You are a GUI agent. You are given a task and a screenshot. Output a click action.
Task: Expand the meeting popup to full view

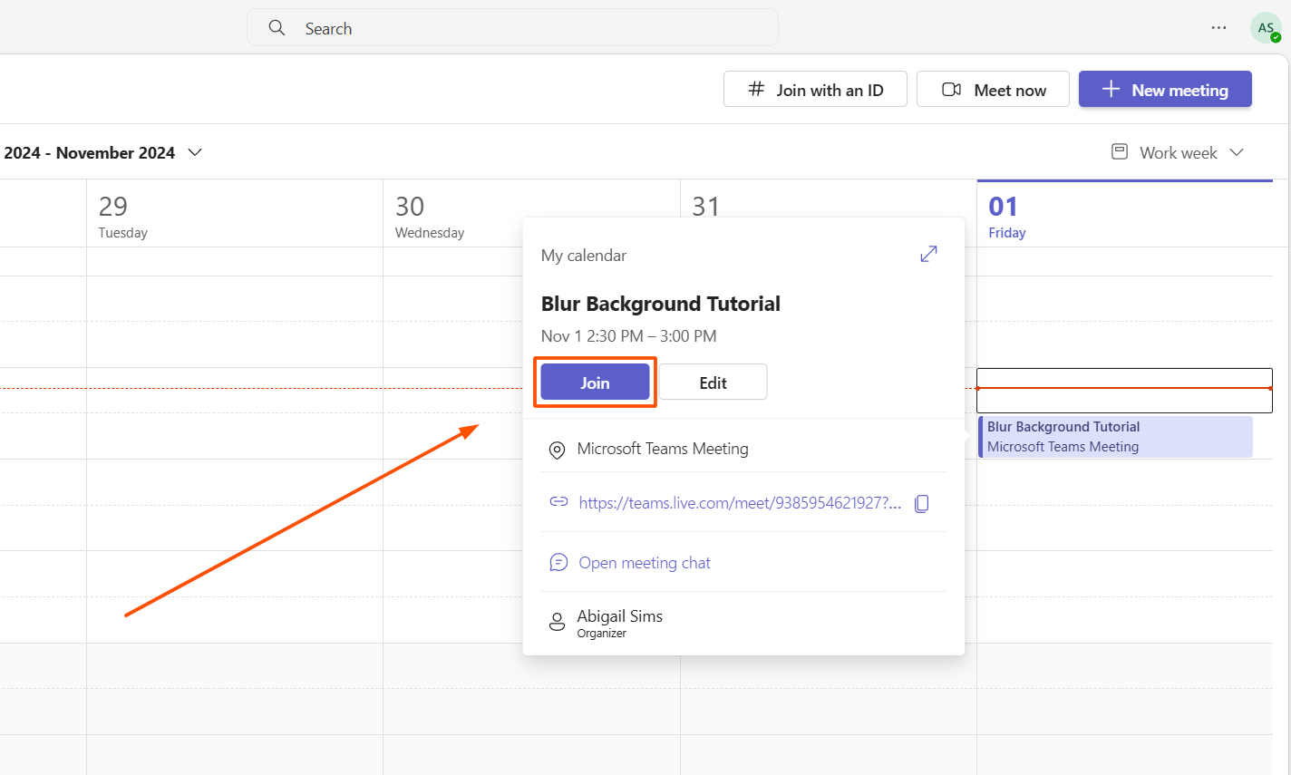[x=928, y=255]
